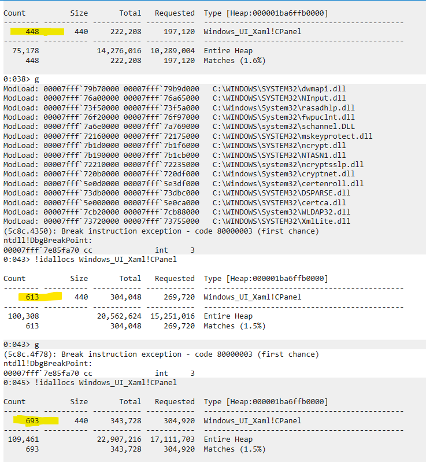Click the start address 00007fff`7cb20000
This screenshot has width=426, height=462.
[82, 212]
